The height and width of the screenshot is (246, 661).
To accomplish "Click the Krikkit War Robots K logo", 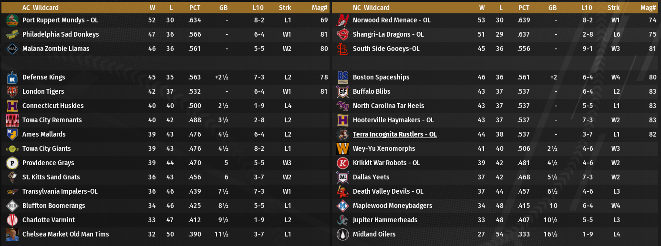I will point(343,163).
